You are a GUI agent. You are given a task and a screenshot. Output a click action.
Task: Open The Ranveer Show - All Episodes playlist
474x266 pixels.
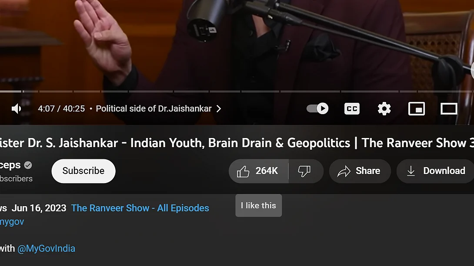coord(140,208)
